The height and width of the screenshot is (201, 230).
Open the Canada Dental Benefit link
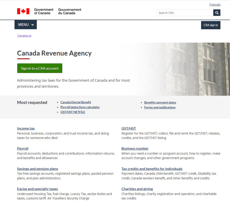(x=76, y=102)
